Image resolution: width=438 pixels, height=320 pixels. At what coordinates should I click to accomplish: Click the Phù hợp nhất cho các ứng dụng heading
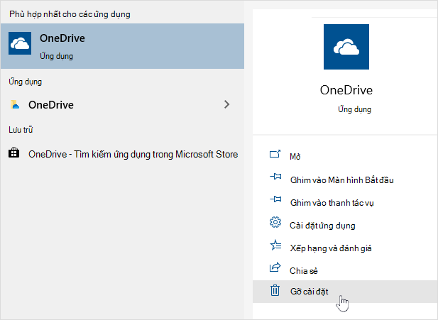70,14
